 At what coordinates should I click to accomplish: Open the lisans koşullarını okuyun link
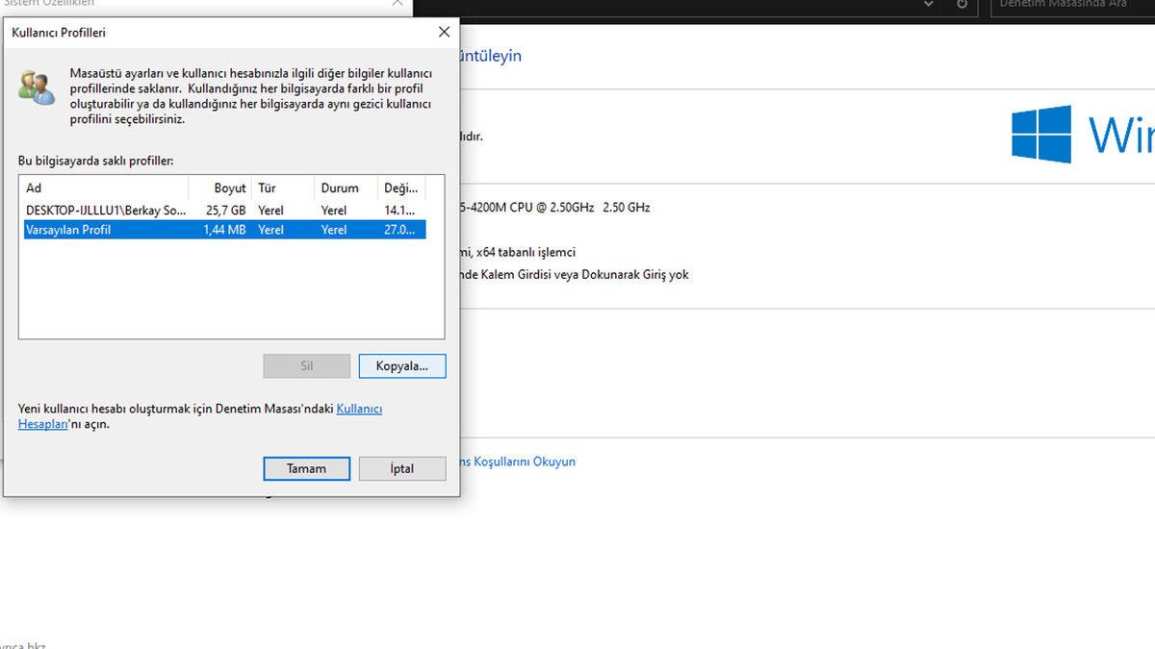(x=520, y=462)
